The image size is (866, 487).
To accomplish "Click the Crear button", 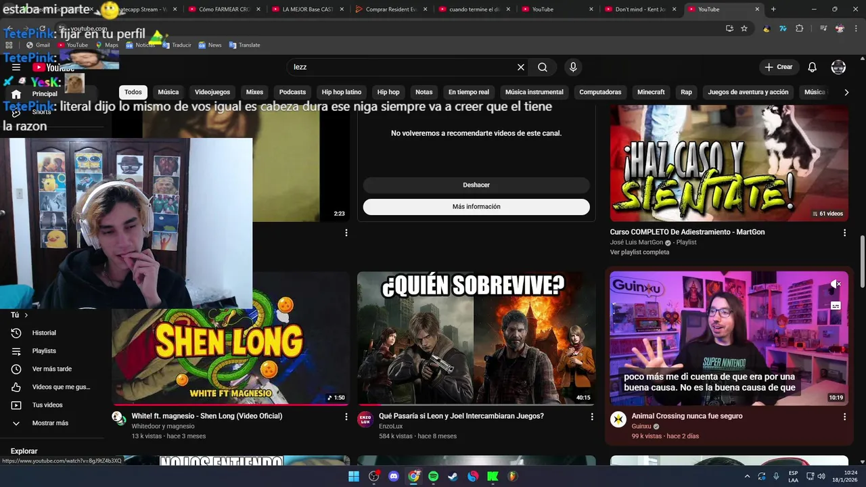I will tap(778, 67).
